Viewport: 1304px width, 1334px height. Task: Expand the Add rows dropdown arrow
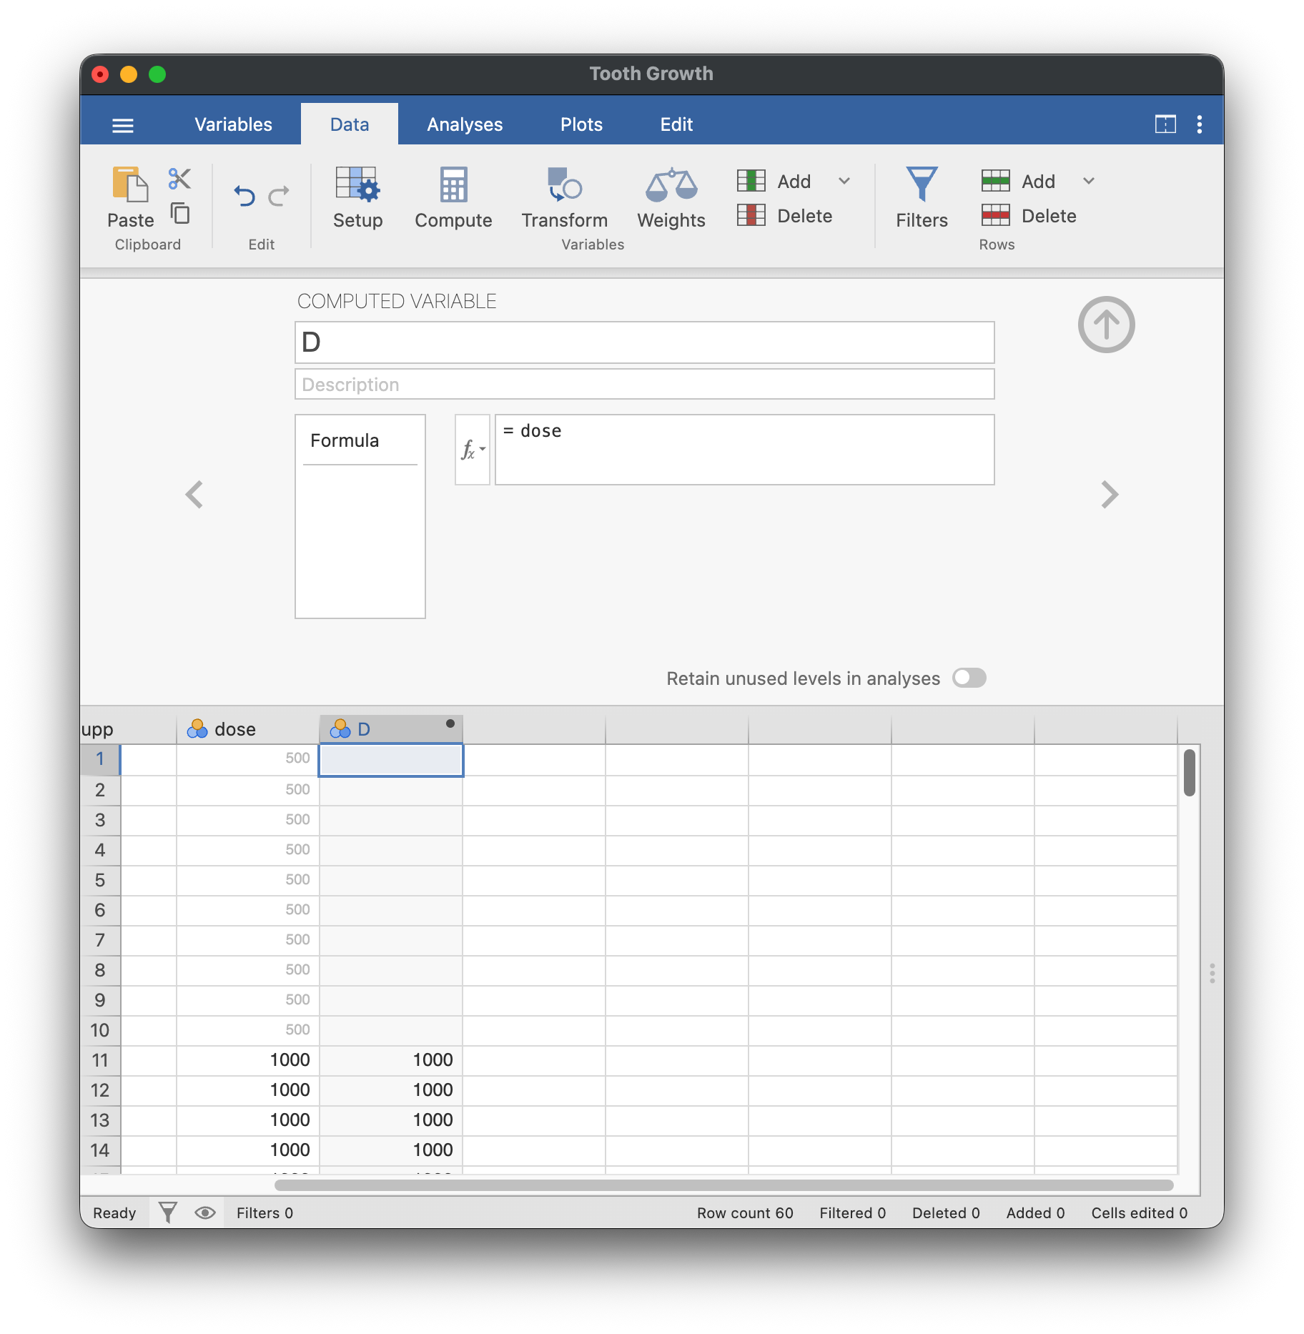(1089, 181)
